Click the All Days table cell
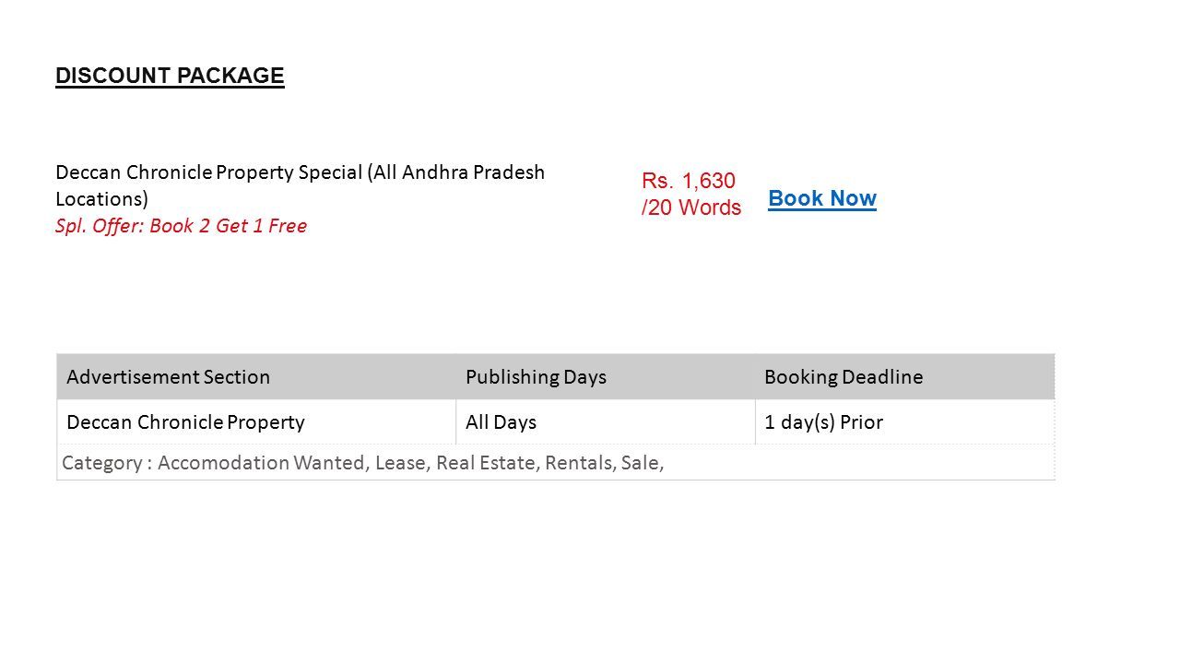1180x664 pixels. (606, 422)
